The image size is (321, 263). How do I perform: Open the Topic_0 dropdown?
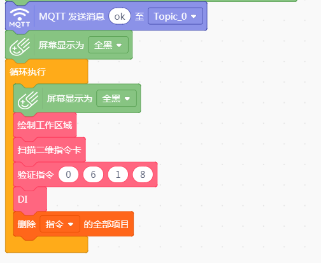tap(175, 17)
